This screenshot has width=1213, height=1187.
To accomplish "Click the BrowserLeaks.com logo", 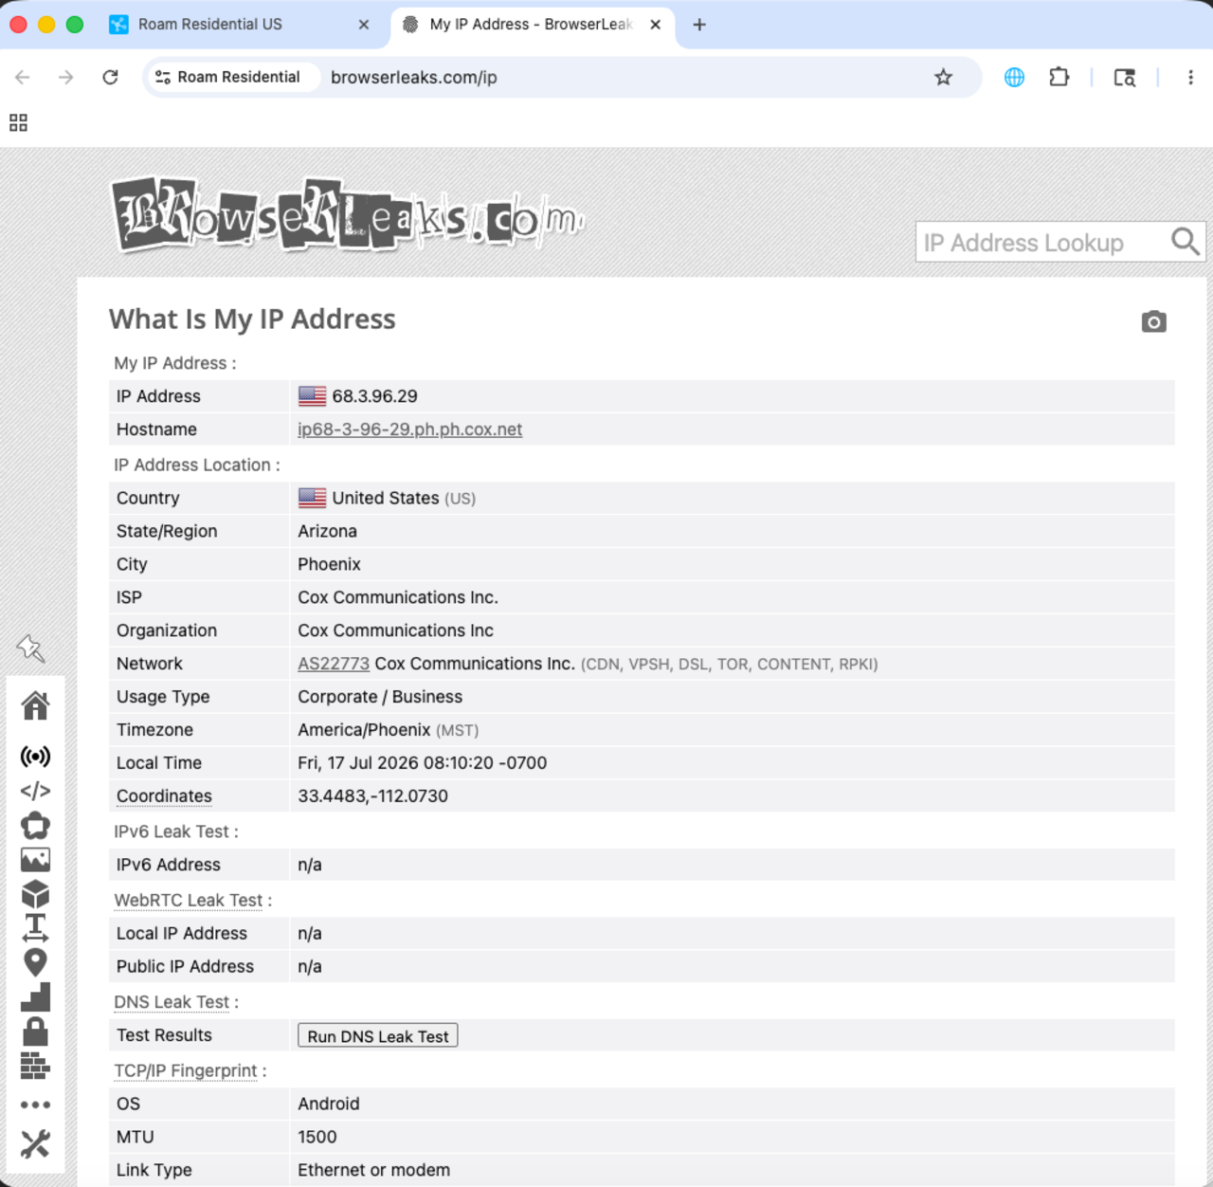I will 348,215.
